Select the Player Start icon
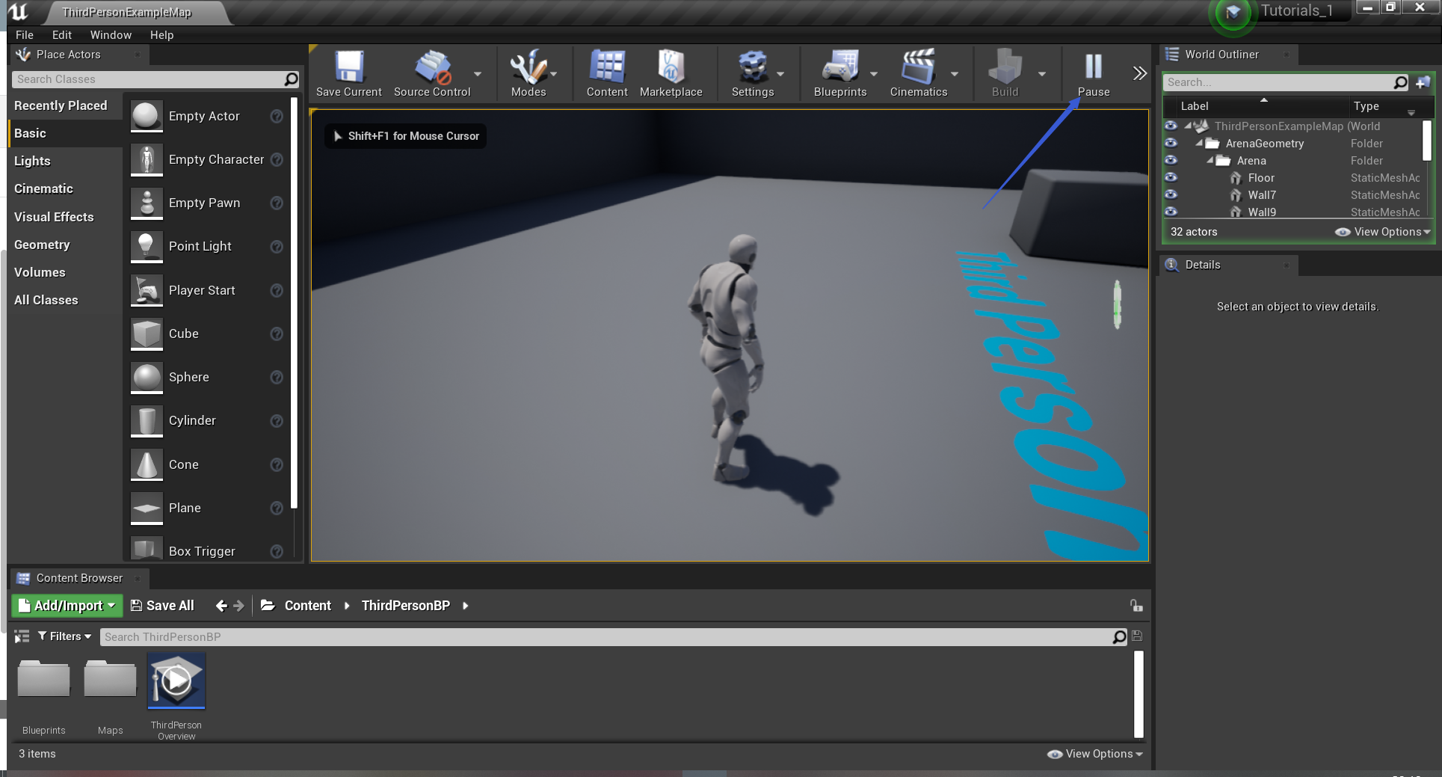 [x=147, y=290]
